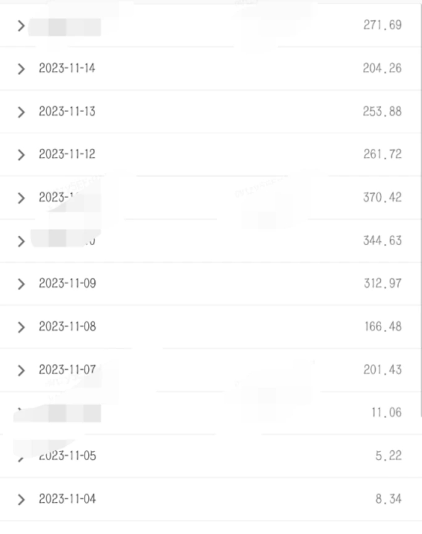Select the 2023-11-05 date label
This screenshot has width=422, height=534.
[x=67, y=456]
